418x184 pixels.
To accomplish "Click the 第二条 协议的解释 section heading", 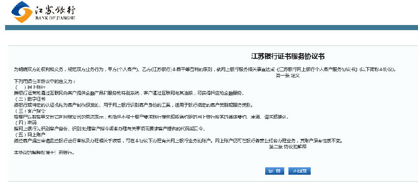I will pos(287,147).
